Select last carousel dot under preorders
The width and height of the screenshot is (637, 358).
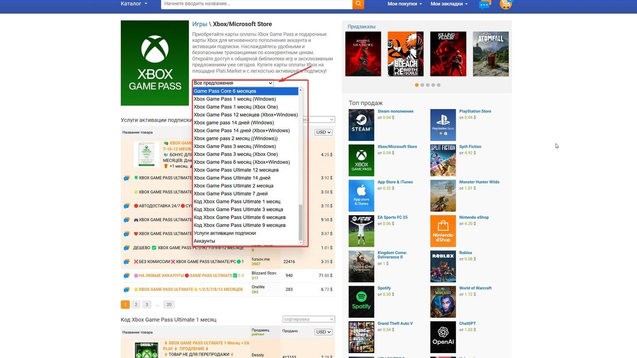tap(438, 85)
